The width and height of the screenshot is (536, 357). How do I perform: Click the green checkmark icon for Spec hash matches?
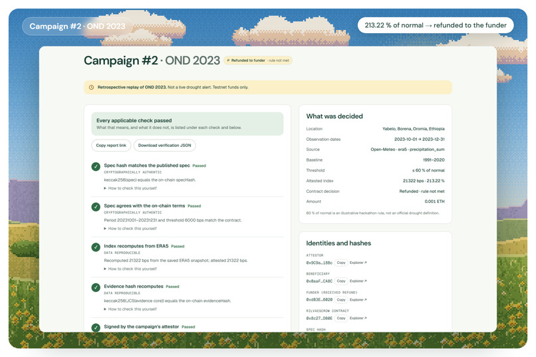click(x=96, y=167)
